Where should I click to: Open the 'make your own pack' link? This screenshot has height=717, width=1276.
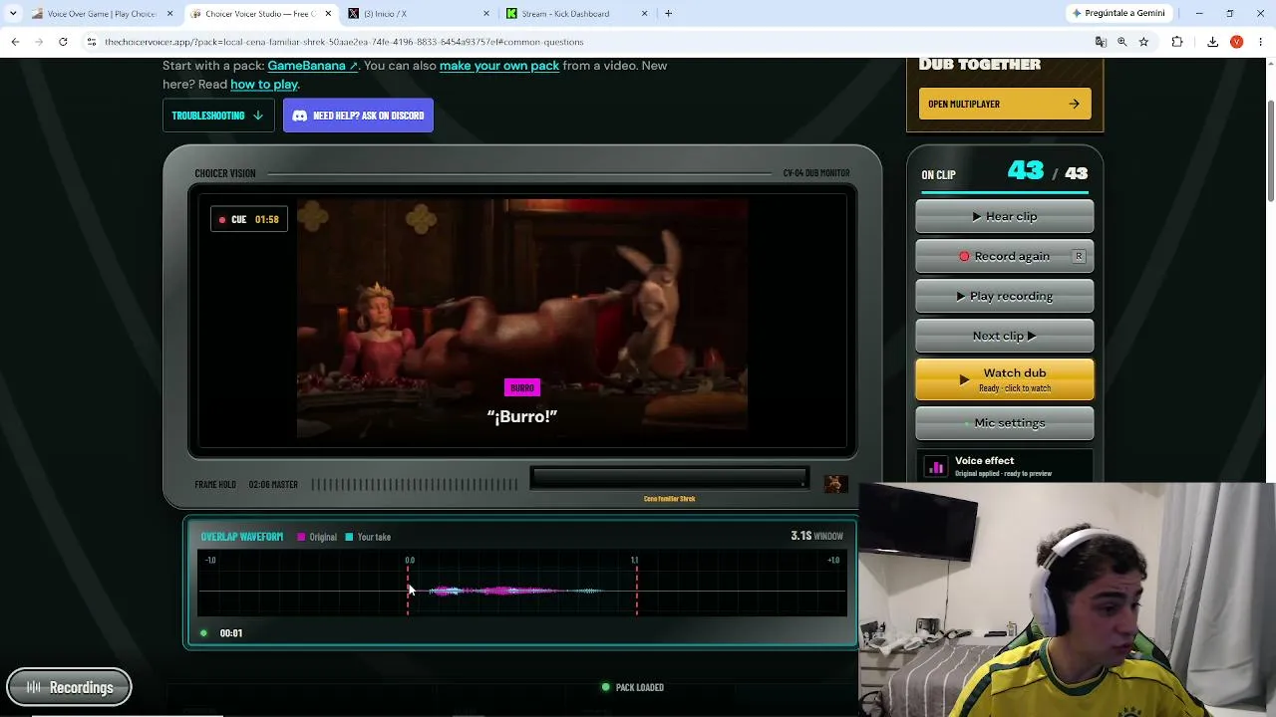coord(499,66)
